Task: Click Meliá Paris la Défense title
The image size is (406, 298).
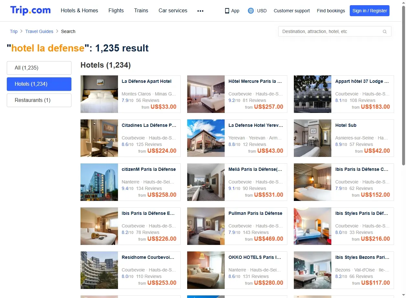Action: point(255,169)
